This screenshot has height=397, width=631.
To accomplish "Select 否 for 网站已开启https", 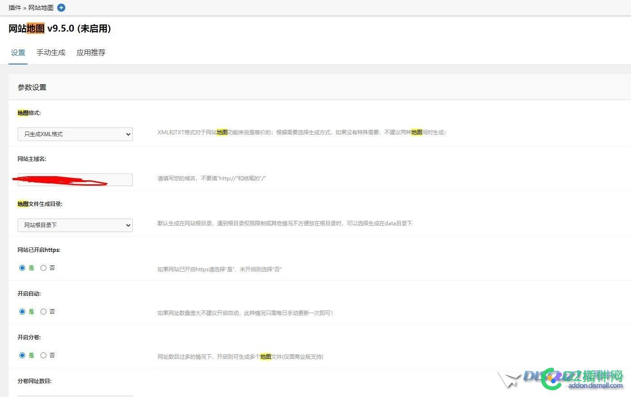I will (43, 268).
